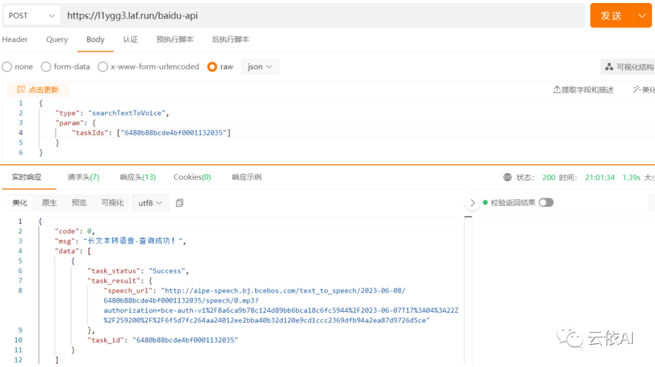Click the response panel scrollbar handle
Screen dimensions: 655x367
click(468, 217)
